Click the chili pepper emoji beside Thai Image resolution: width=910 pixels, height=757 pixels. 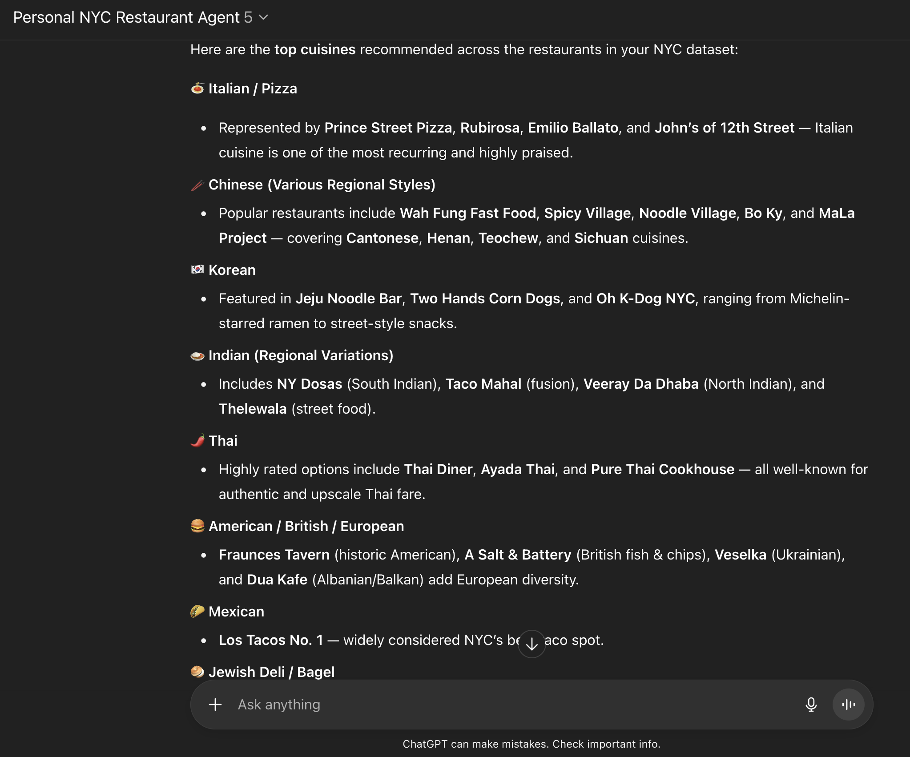click(x=197, y=441)
